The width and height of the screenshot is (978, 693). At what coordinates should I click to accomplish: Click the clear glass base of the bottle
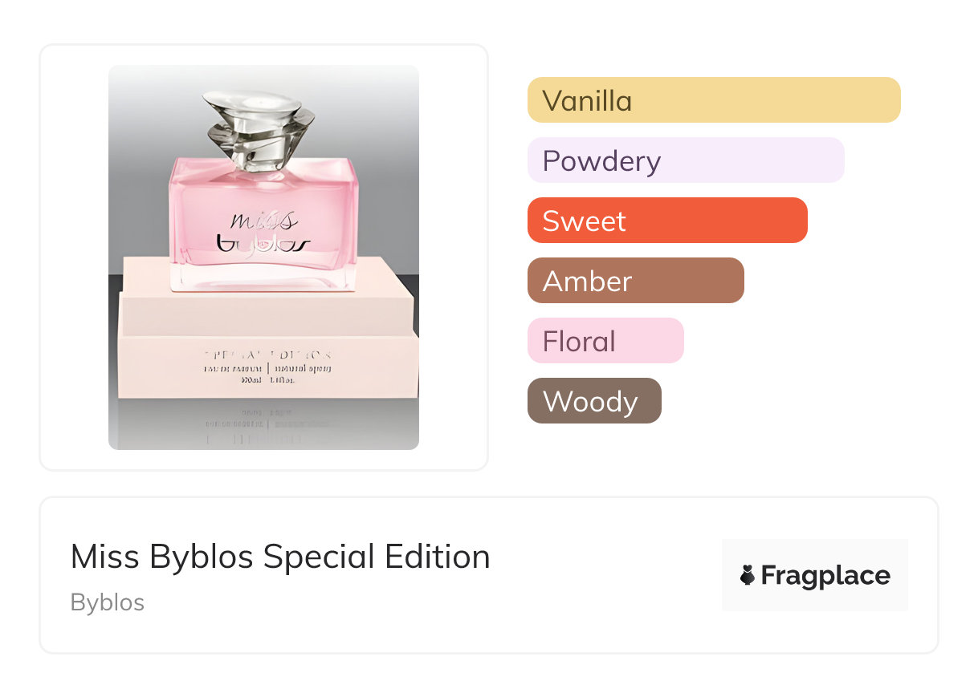tap(263, 278)
